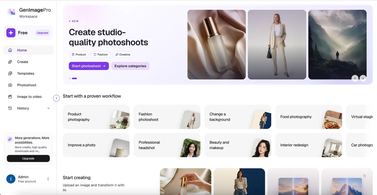Screen dimensions: 377x195
Task: Open the Change a background workflow card
Action: pyautogui.click(x=238, y=117)
